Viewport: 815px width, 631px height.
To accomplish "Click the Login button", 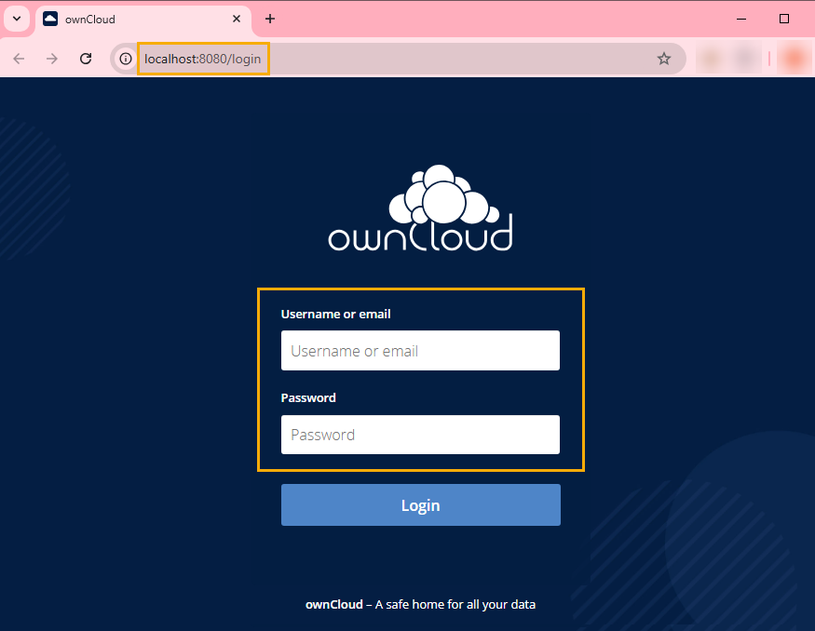I will coord(420,504).
